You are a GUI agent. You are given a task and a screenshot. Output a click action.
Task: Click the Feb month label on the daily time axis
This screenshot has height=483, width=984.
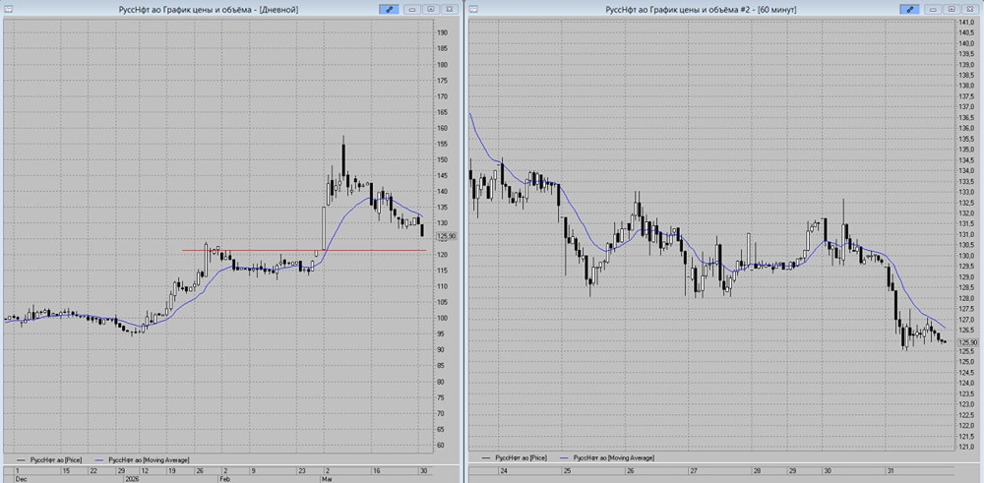[x=225, y=478]
